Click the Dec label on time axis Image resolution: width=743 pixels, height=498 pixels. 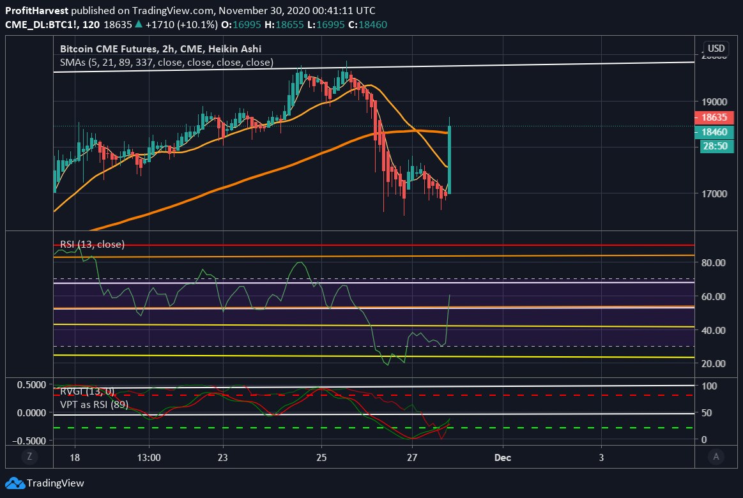[503, 458]
